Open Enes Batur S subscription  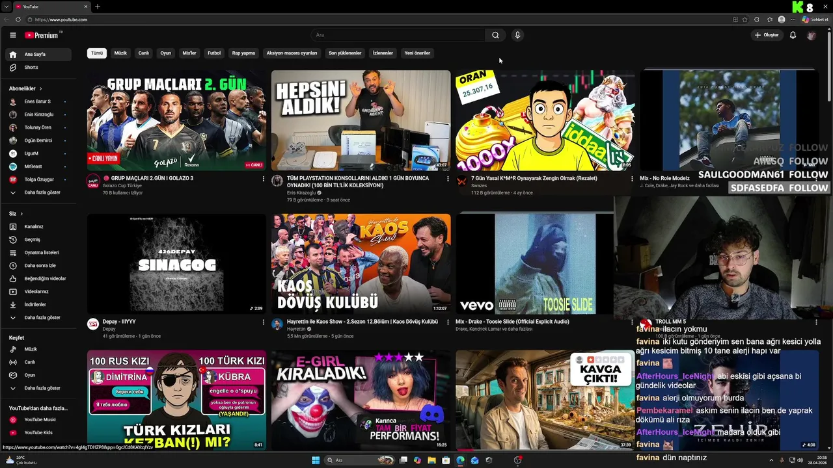[x=38, y=102]
